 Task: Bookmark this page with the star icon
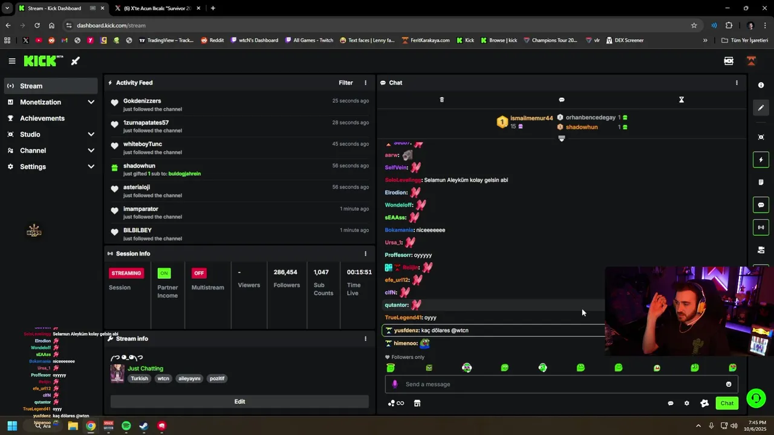tap(694, 25)
